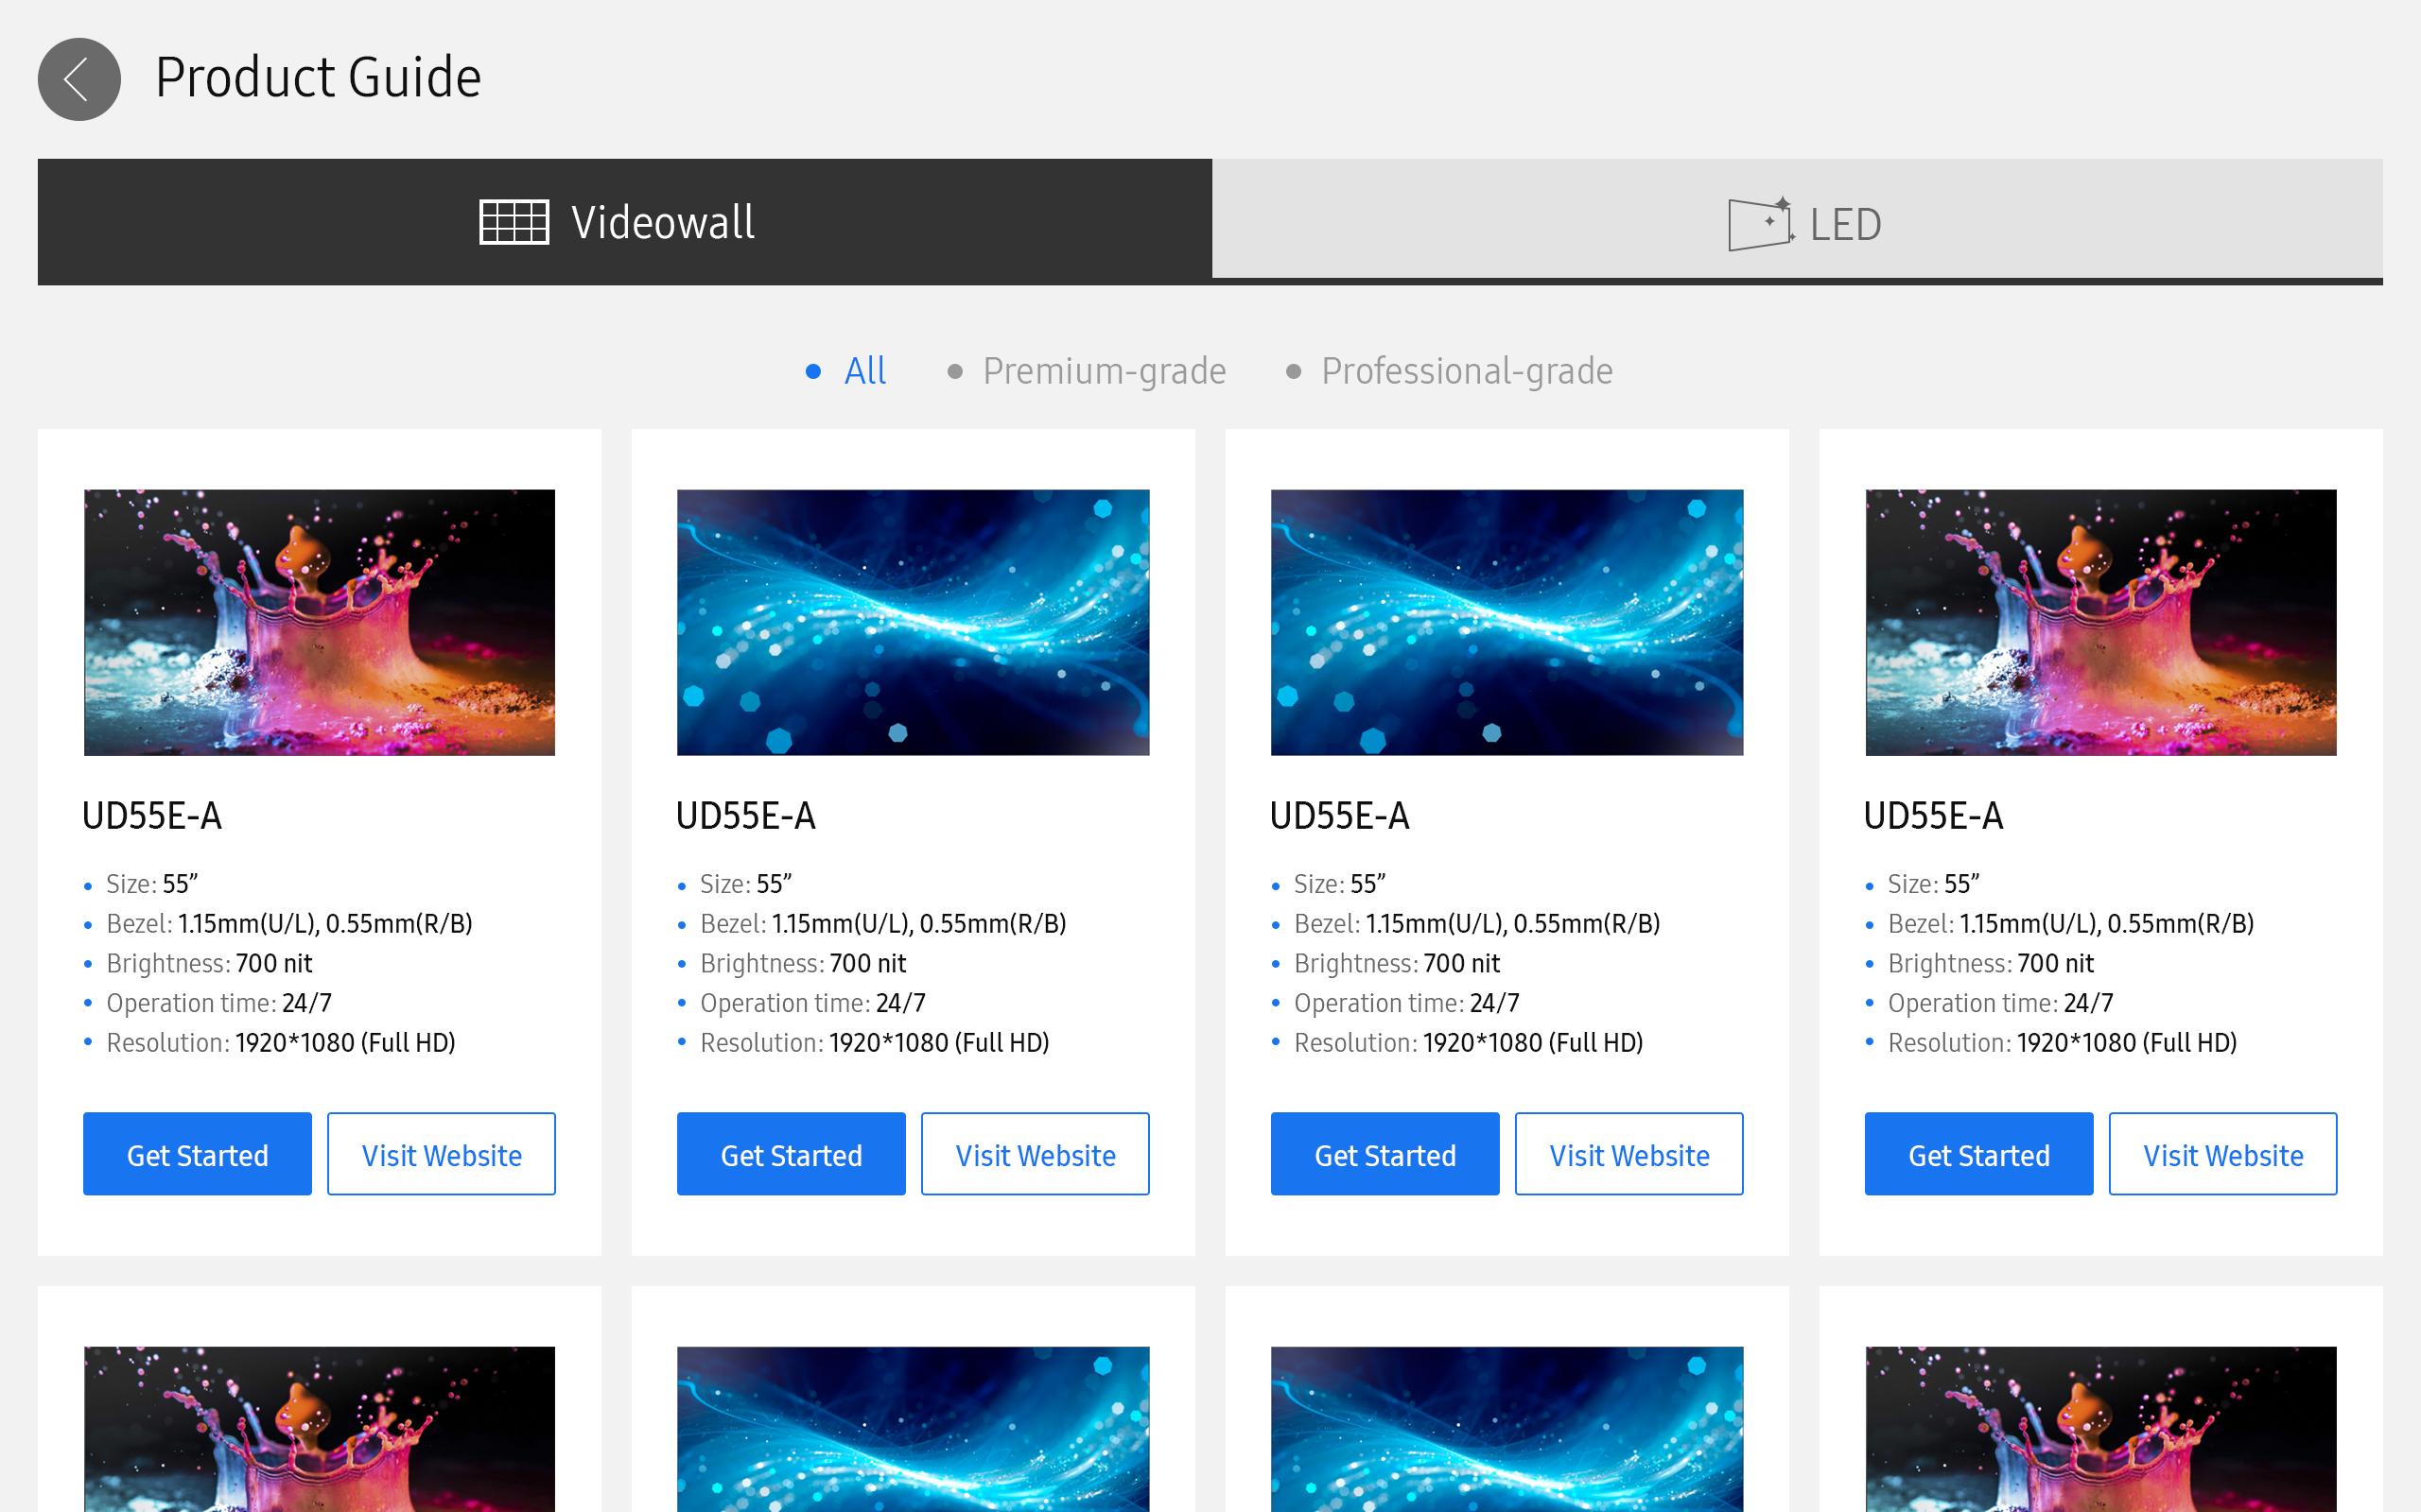Open the first card's color splash thumbnail
The image size is (2421, 1512).
[x=319, y=622]
